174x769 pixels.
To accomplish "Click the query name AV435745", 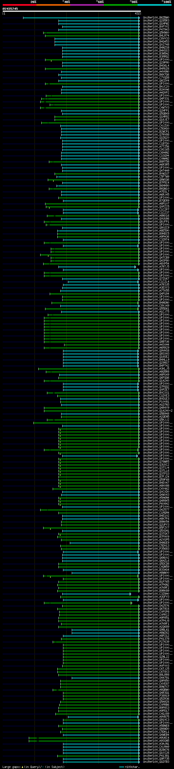I will 10,9.
